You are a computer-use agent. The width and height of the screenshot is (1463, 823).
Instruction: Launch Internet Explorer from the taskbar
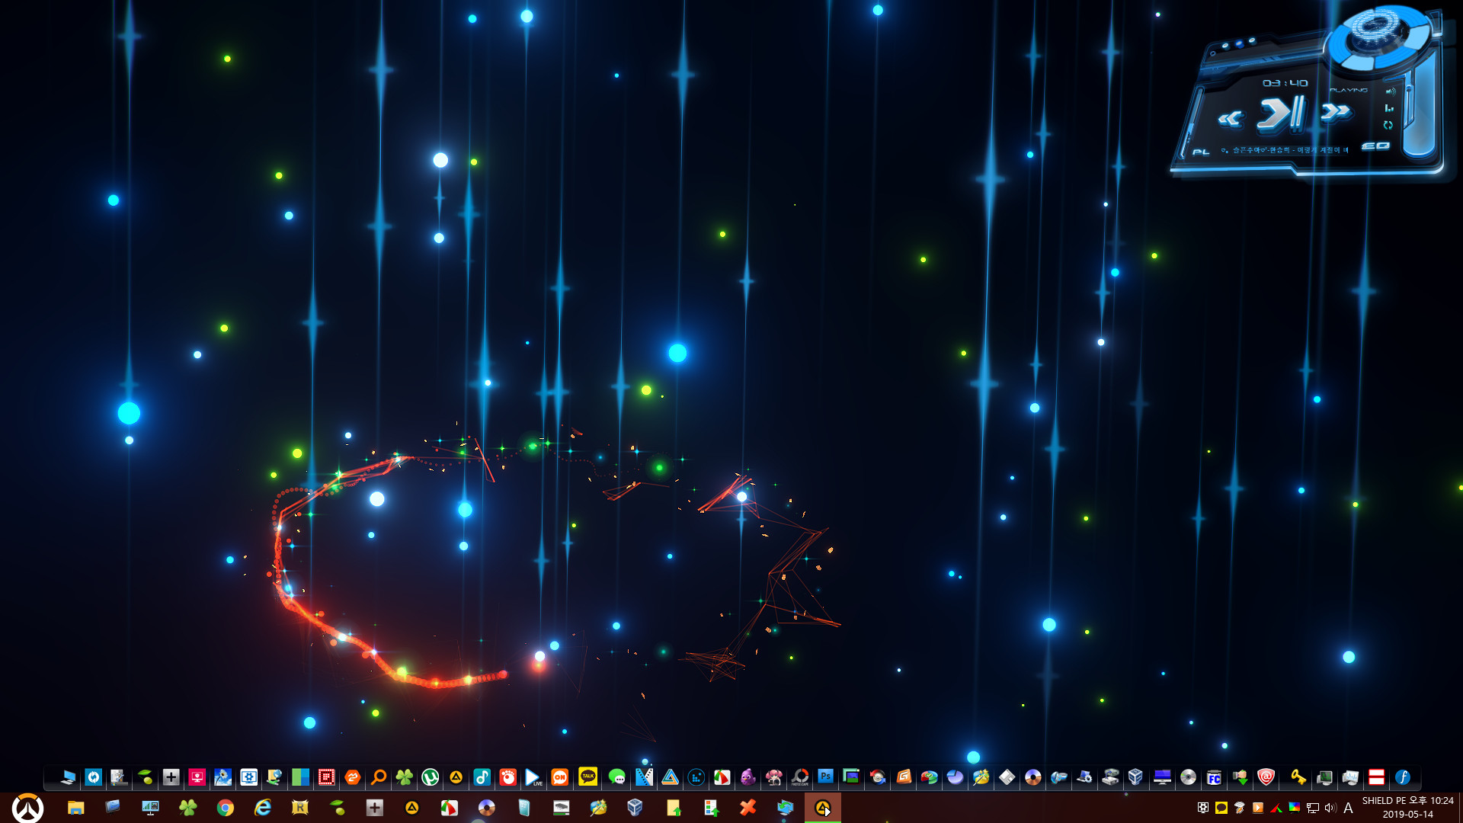click(262, 808)
